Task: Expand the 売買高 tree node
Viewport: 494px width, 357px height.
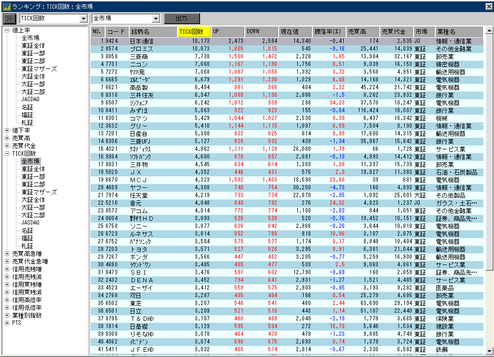Action: 7,138
